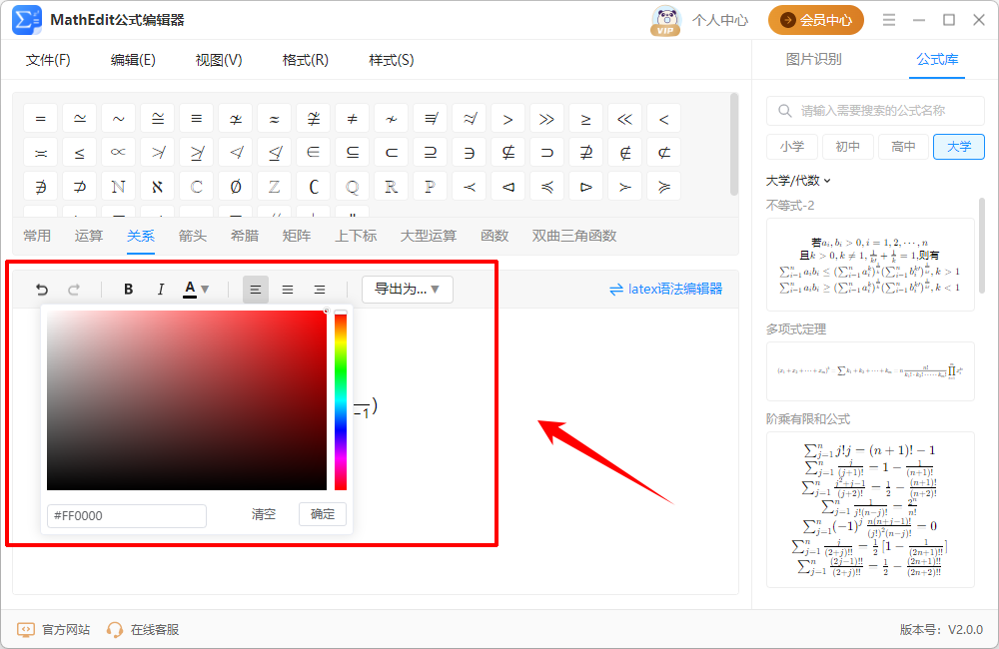The image size is (999, 649).
Task: Click the undo arrow in editor toolbar
Action: 42,290
